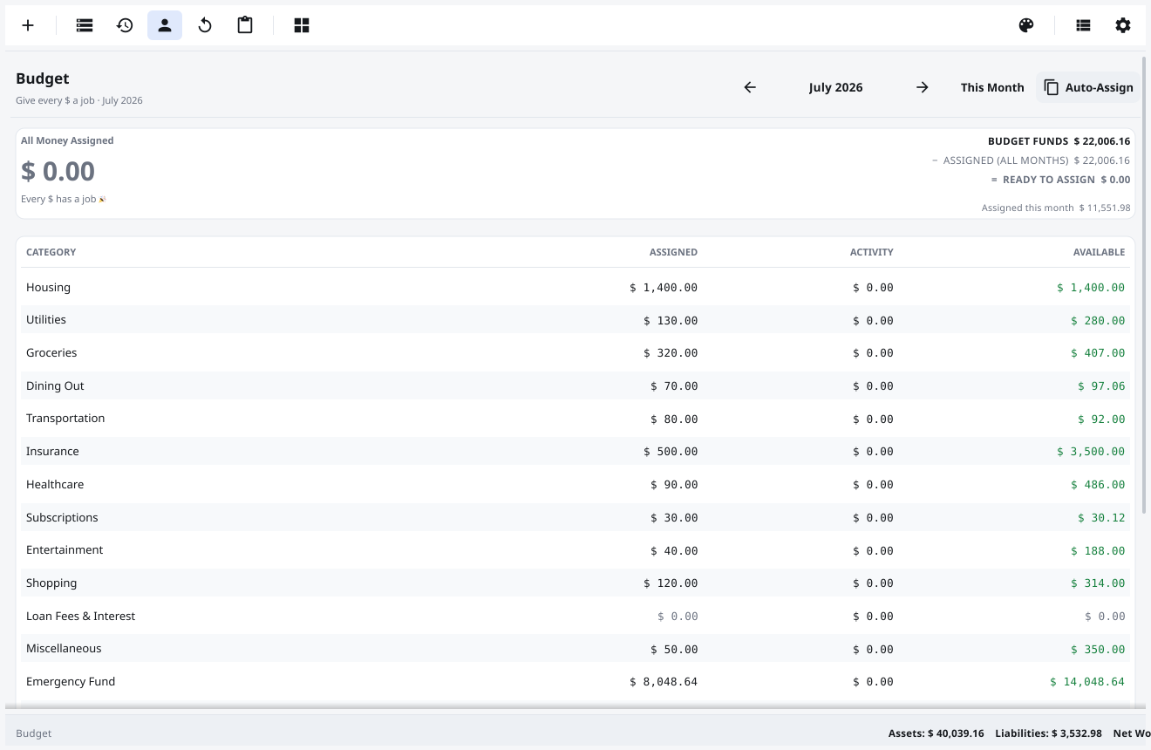Click Insurance available $ 3,500.00
This screenshot has height=750, width=1151.
pyautogui.click(x=1091, y=452)
